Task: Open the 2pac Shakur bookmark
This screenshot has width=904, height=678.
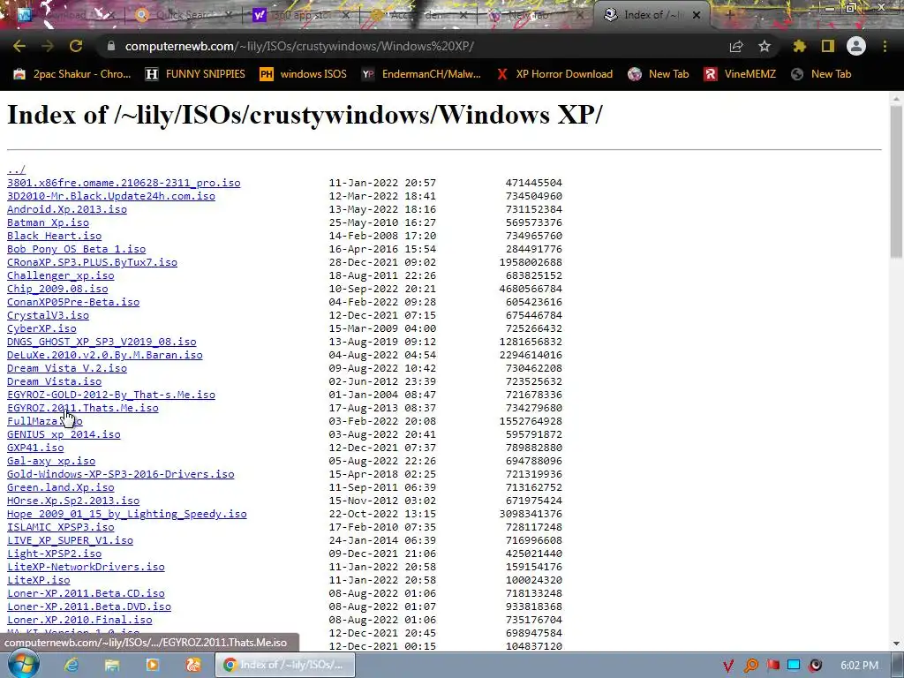Action: point(72,74)
